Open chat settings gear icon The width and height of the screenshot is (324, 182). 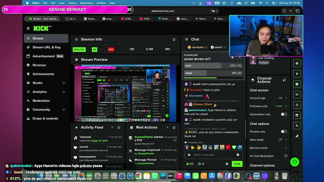[227, 164]
